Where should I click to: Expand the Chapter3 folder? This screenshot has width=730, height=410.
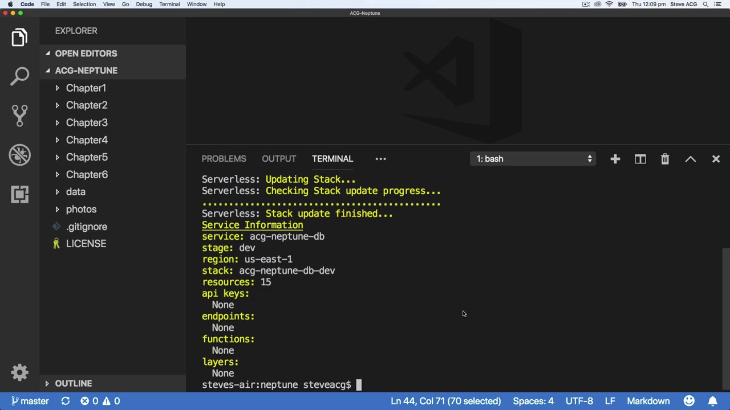click(x=86, y=122)
